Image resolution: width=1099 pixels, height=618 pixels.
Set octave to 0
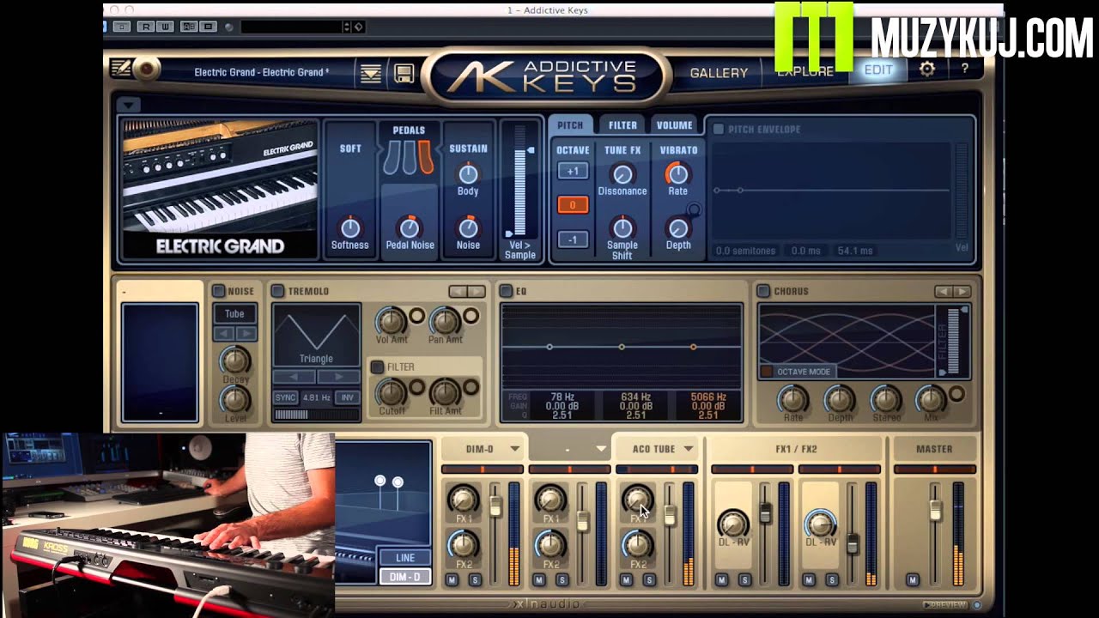573,205
